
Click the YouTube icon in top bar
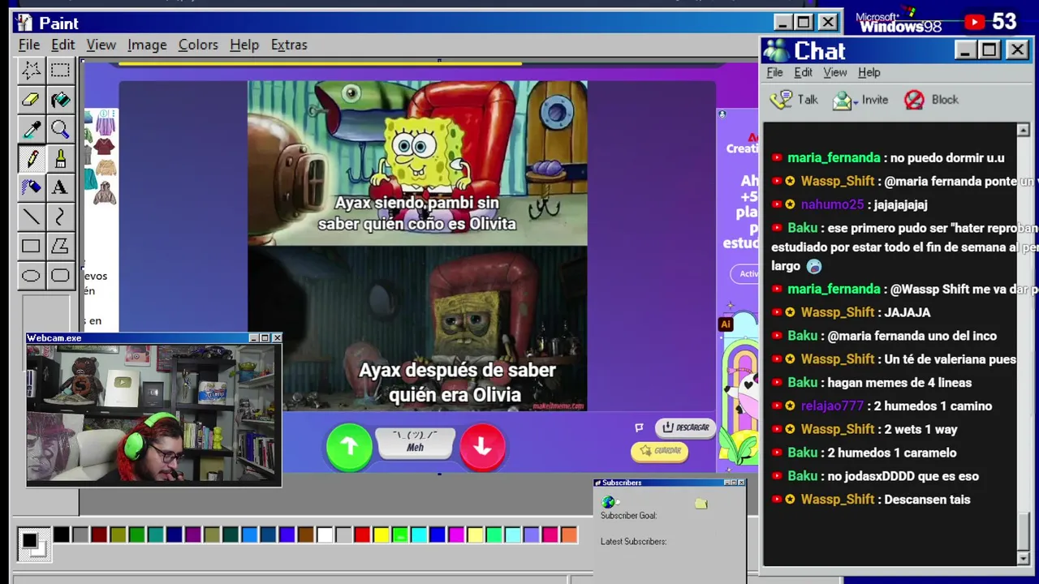coord(974,22)
